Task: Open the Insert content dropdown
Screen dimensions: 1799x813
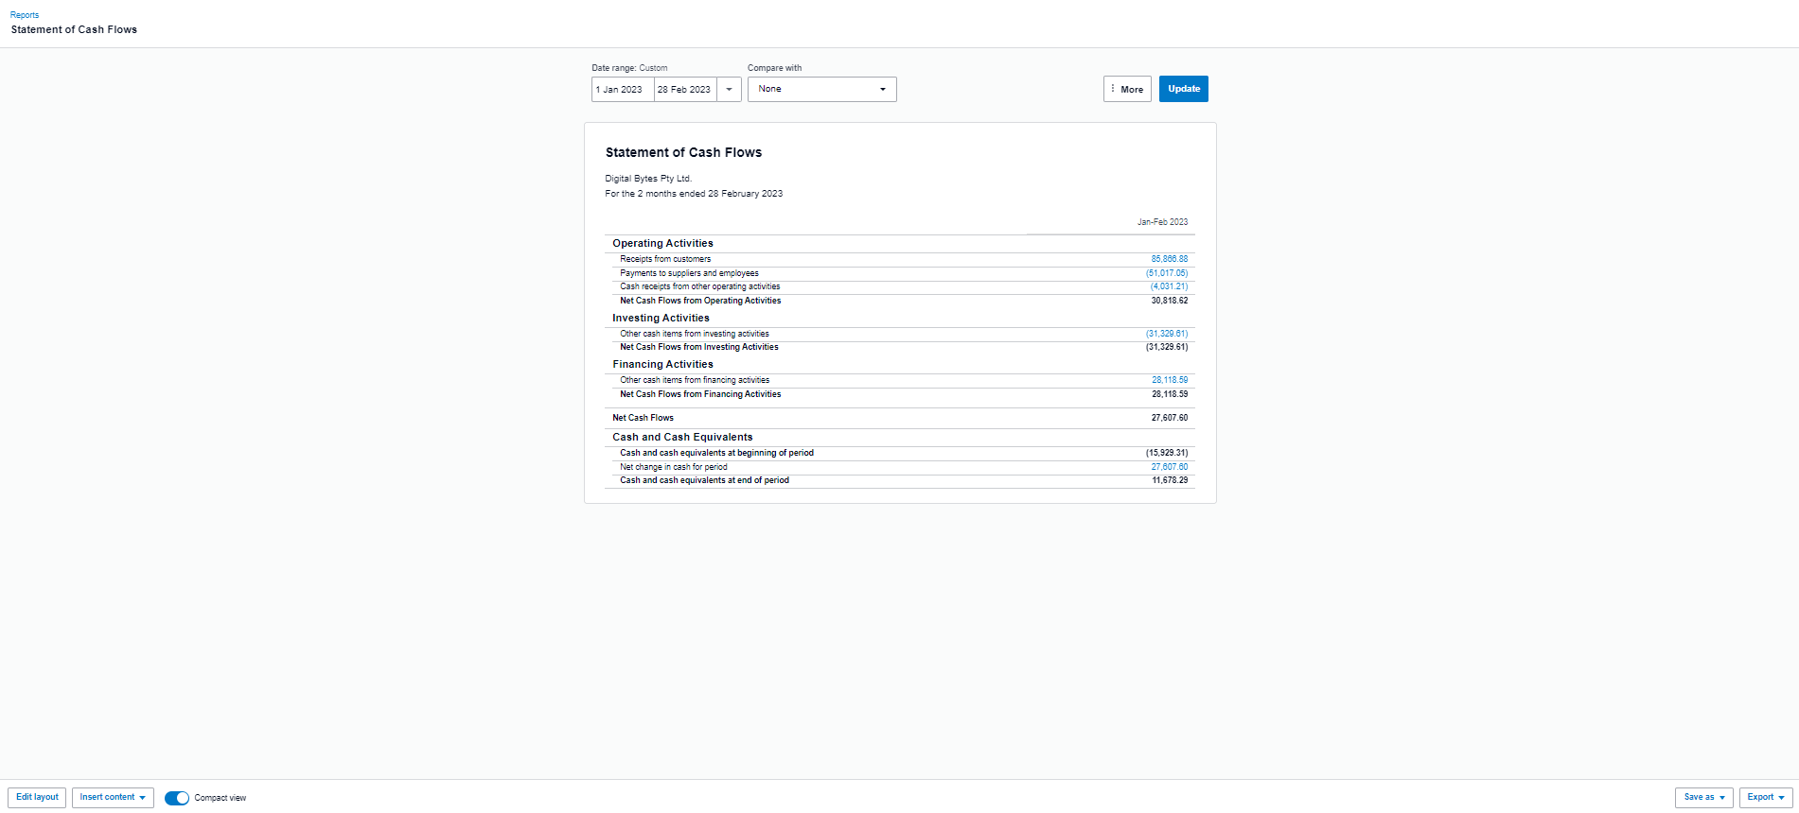Action: pyautogui.click(x=113, y=798)
